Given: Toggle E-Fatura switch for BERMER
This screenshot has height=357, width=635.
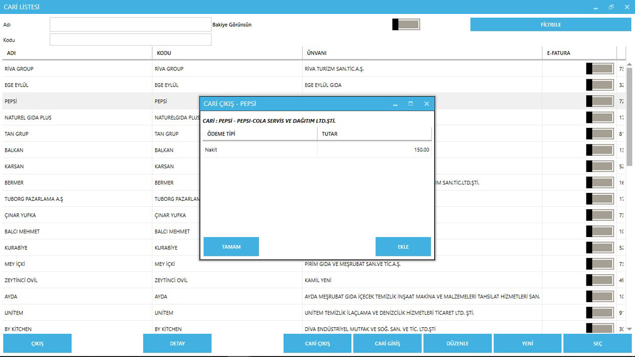Looking at the screenshot, I should pyautogui.click(x=600, y=182).
